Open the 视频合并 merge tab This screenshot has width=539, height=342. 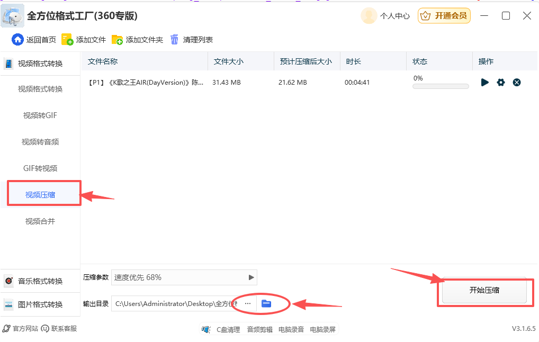[40, 221]
